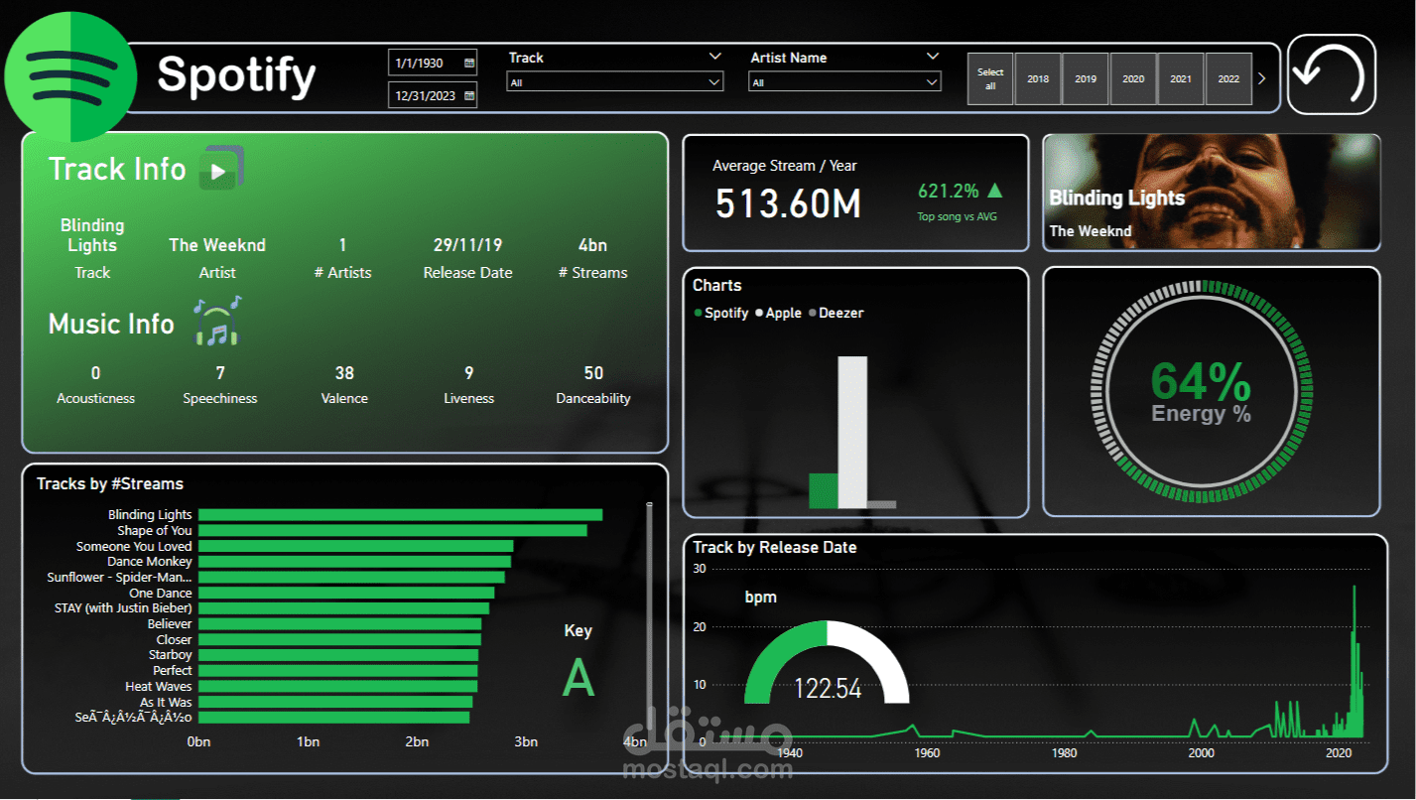Click next arrow in the year slicer
Image resolution: width=1416 pixels, height=800 pixels.
pos(1261,78)
